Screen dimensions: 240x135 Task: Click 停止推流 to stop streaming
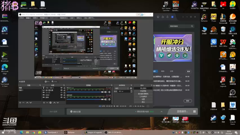(143, 88)
